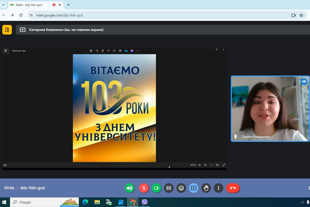Stop presenting the shared screen
The image size is (310, 207).
point(194,188)
